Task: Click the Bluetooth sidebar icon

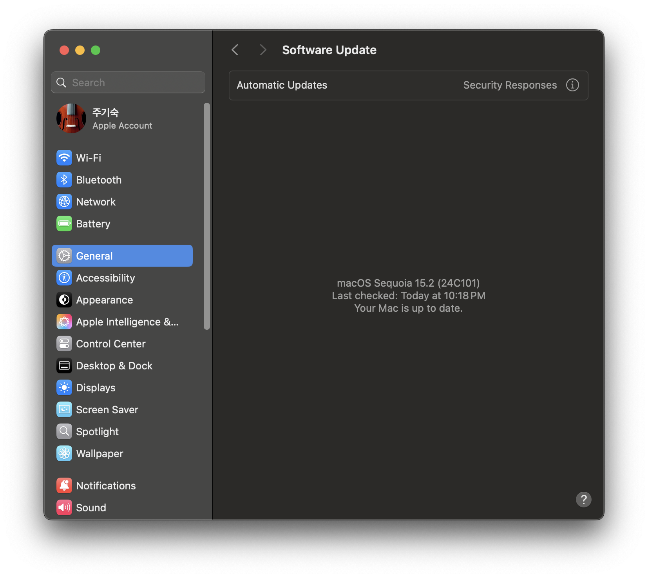Action: click(64, 180)
